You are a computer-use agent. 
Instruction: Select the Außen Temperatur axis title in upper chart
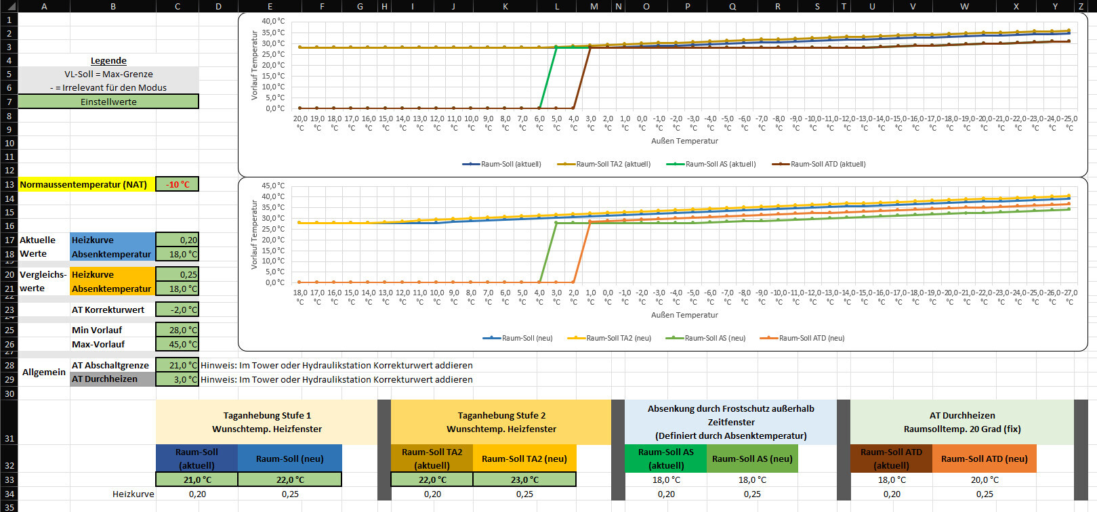tap(684, 141)
